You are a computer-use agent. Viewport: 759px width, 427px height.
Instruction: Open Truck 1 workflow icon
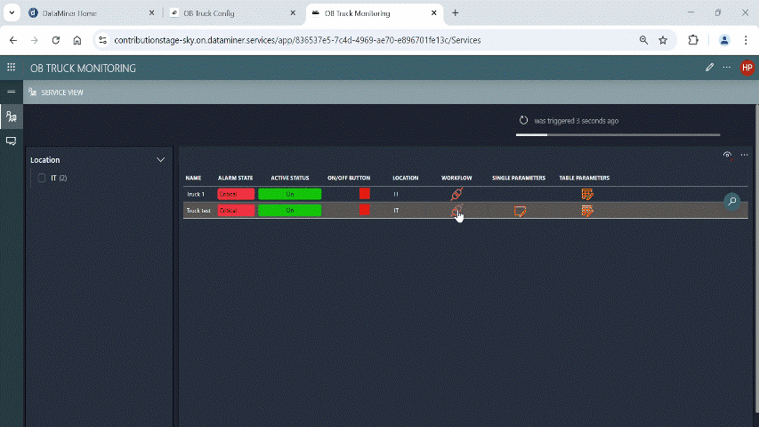tap(456, 194)
